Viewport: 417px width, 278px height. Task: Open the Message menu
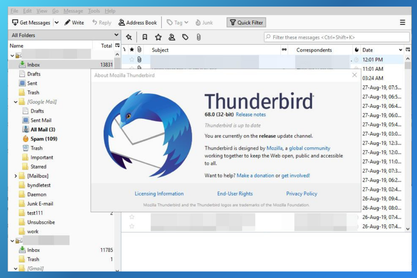click(x=73, y=11)
